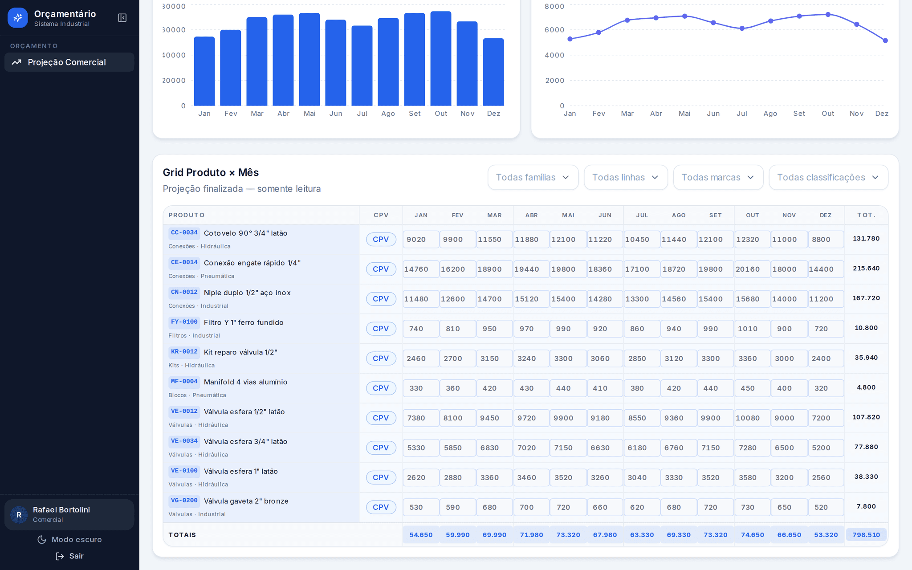Click the CPV badge for Cotovelo 90° 3/4" latão
The image size is (912, 570).
(381, 239)
